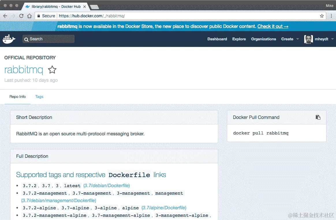Go to the browser home icon
Viewport: 336px width, 220px height.
point(29,16)
